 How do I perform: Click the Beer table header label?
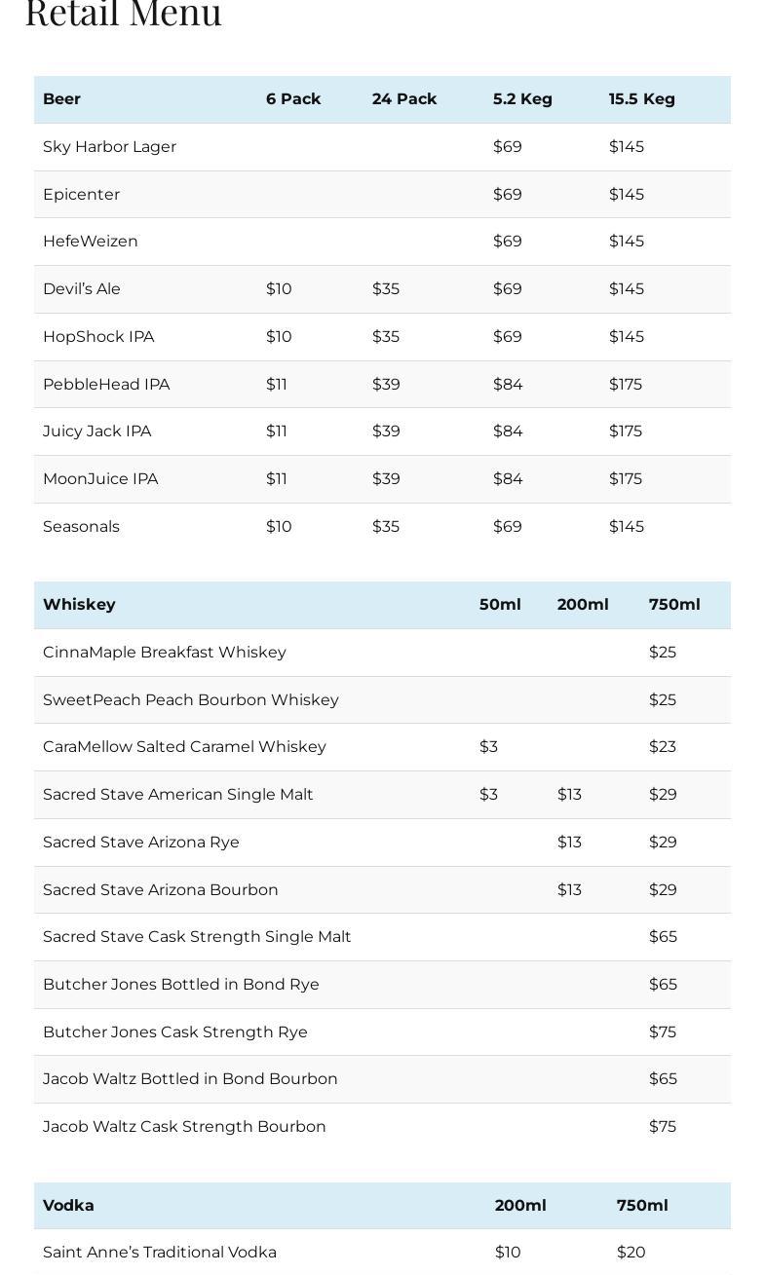pyautogui.click(x=61, y=99)
